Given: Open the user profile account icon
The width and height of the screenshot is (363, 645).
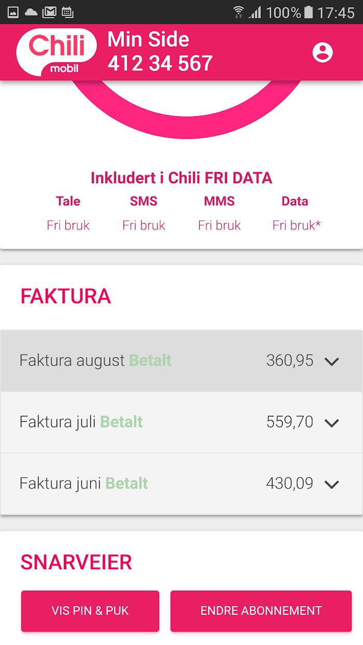Looking at the screenshot, I should pos(323,52).
